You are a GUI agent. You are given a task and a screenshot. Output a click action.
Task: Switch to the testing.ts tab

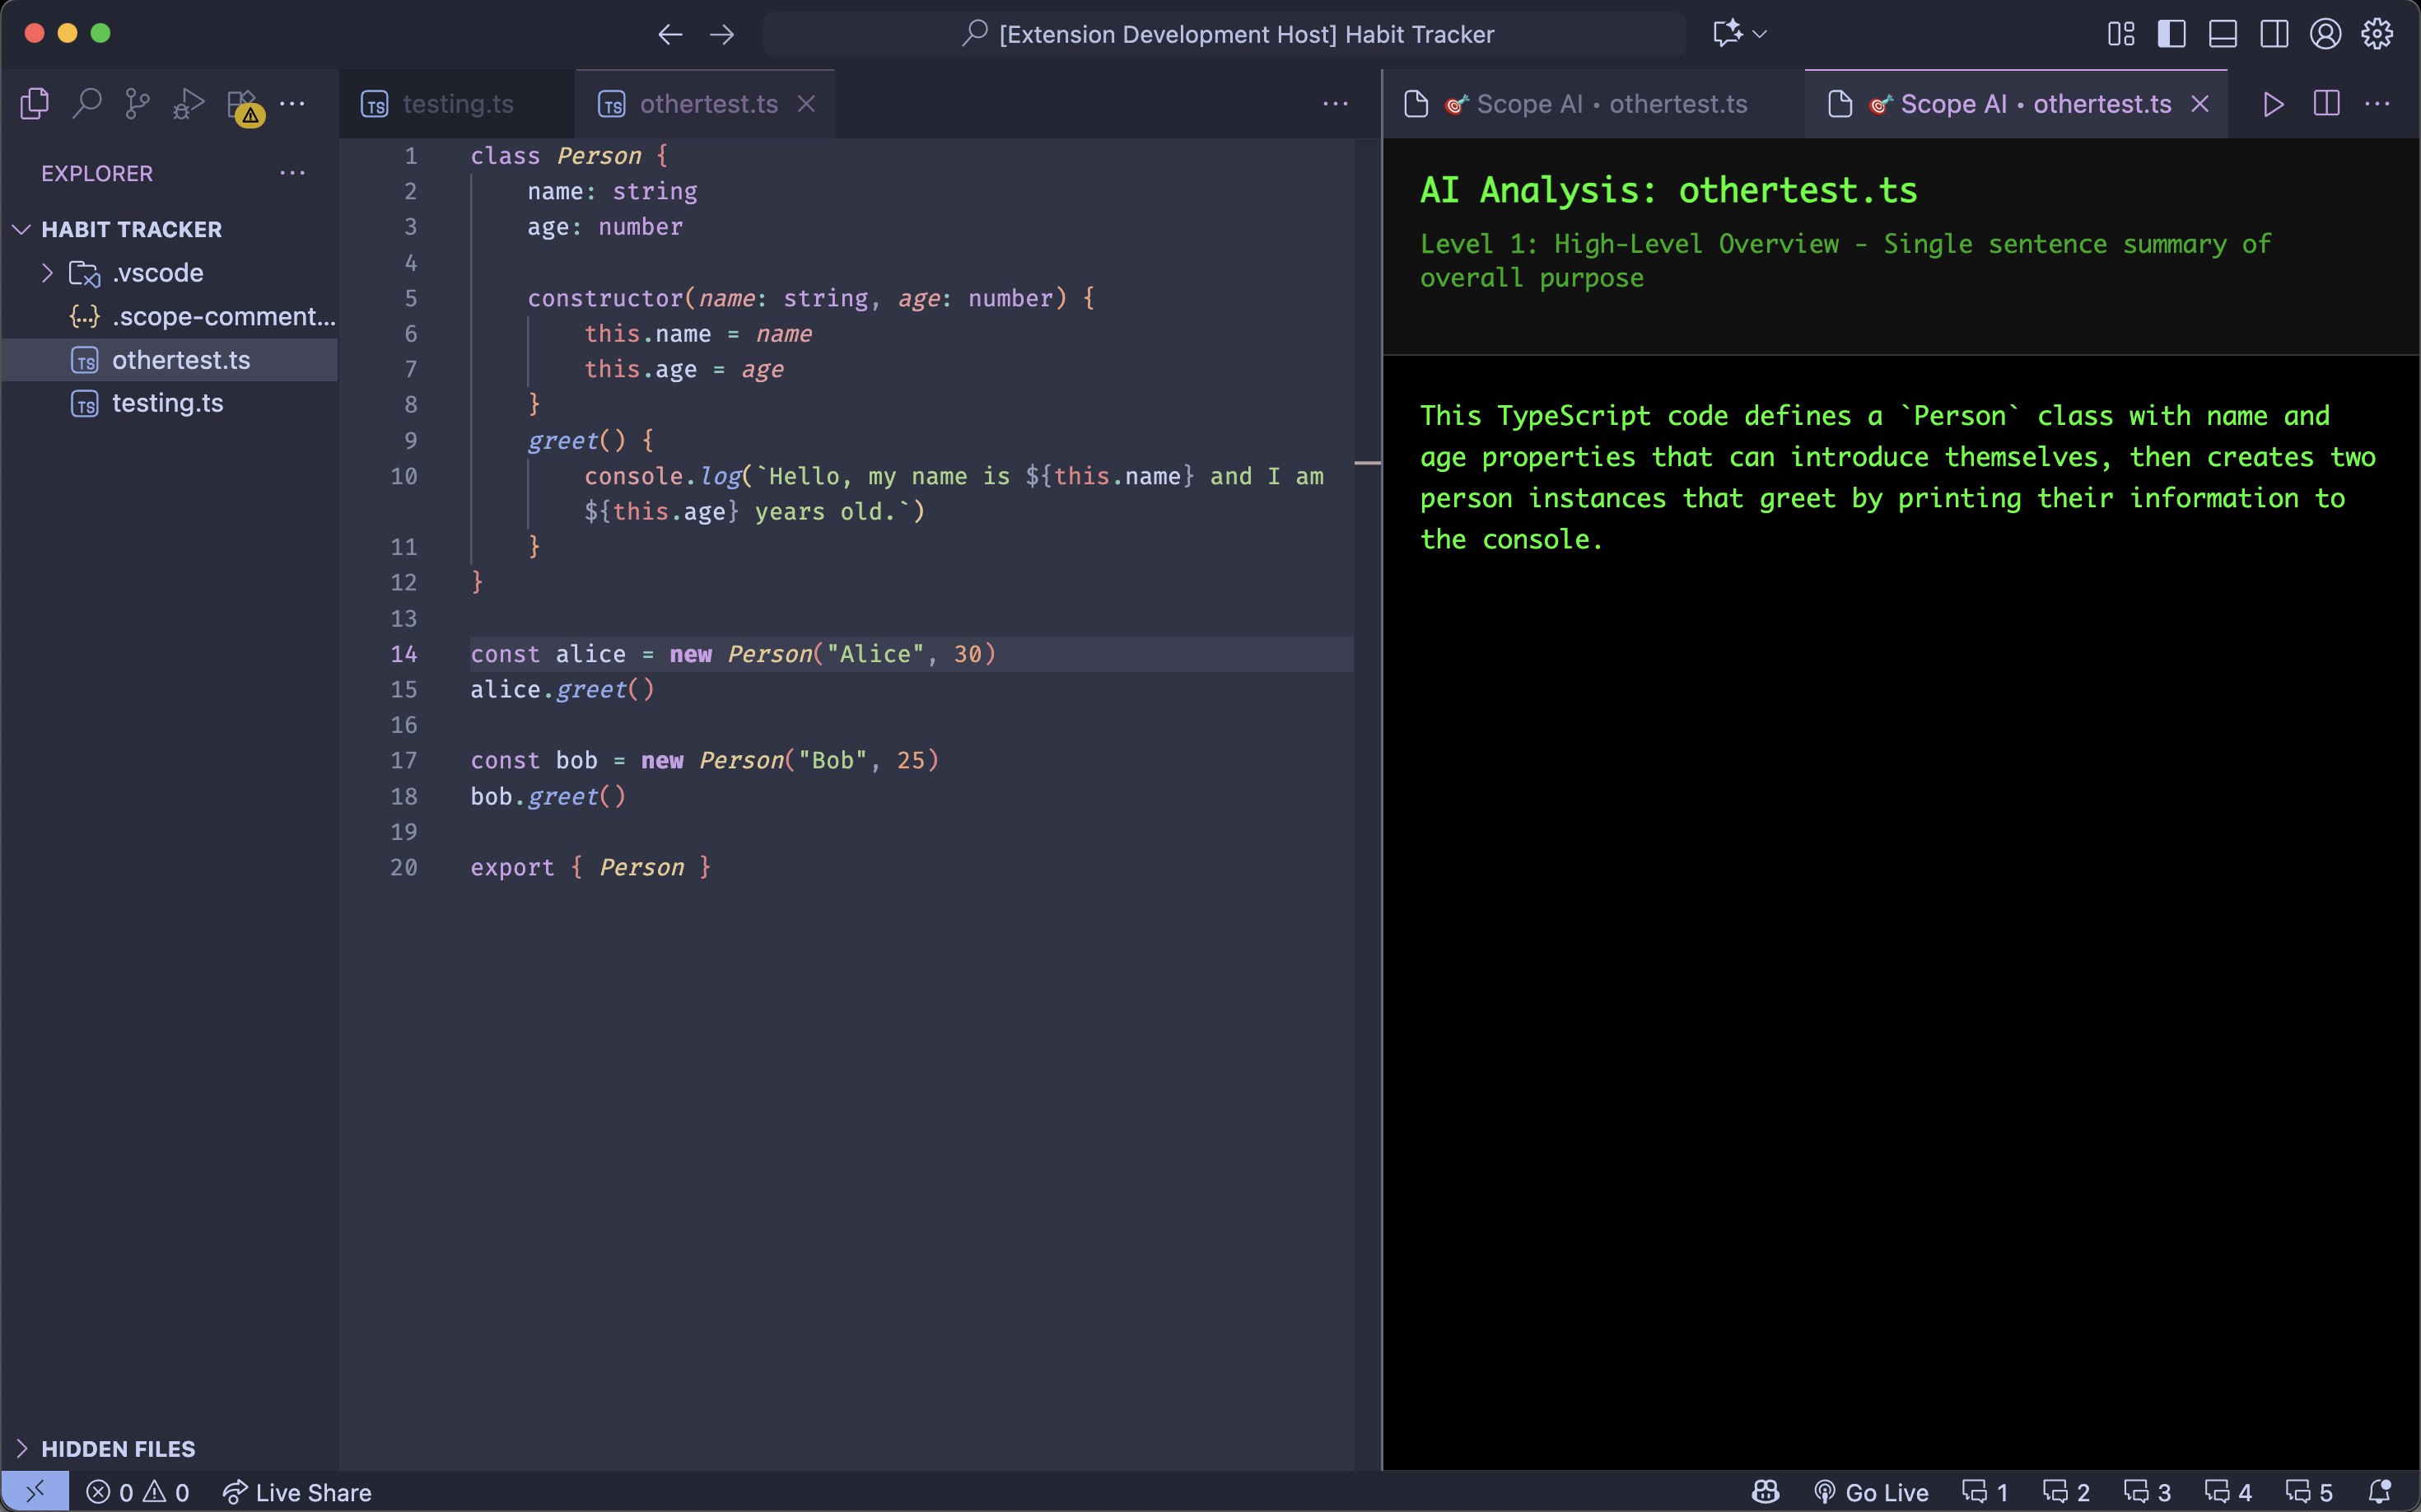pyautogui.click(x=457, y=104)
